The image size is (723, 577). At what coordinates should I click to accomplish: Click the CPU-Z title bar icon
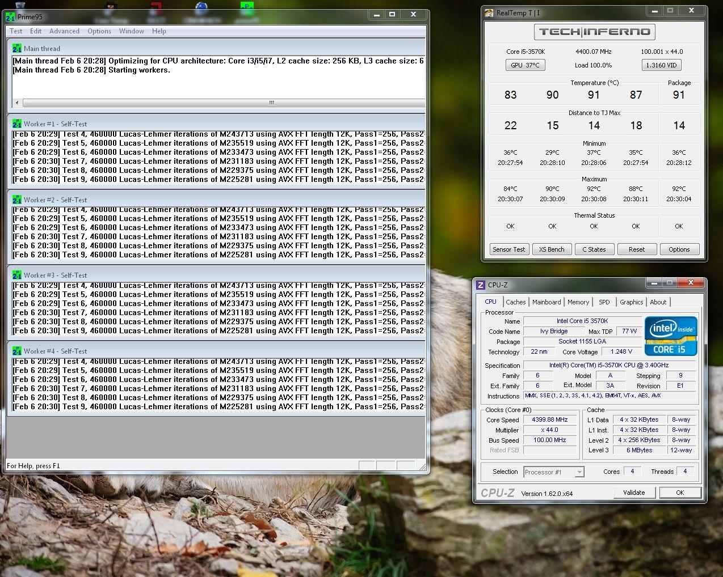tap(481, 285)
